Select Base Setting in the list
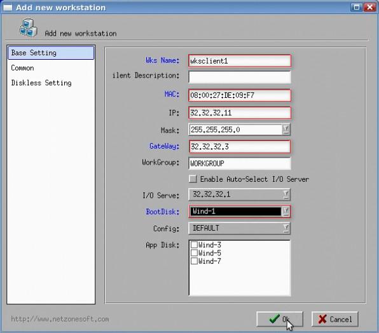379x333 pixels. pyautogui.click(x=51, y=53)
